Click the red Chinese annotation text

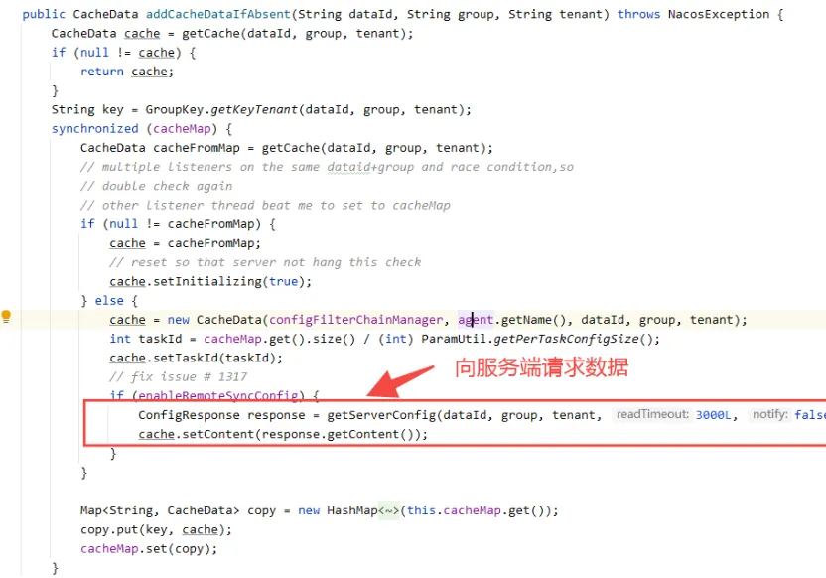tap(541, 367)
